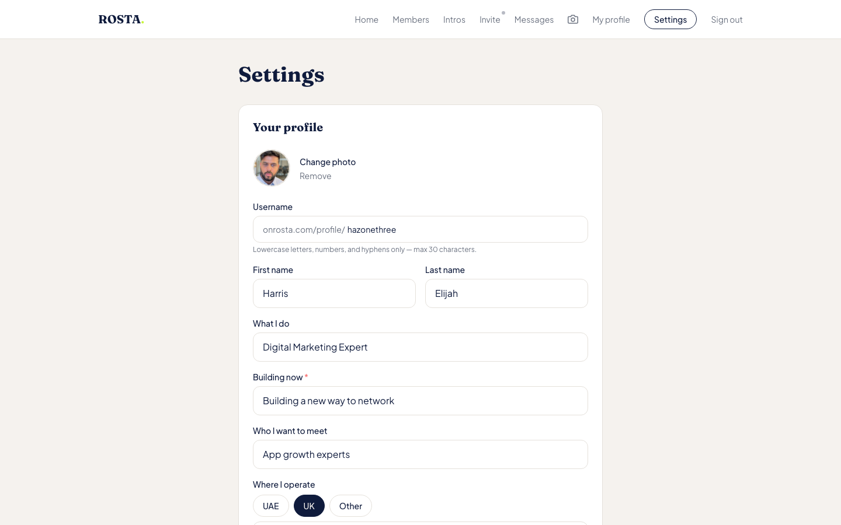Click Change photo
This screenshot has width=841, height=525.
(328, 162)
